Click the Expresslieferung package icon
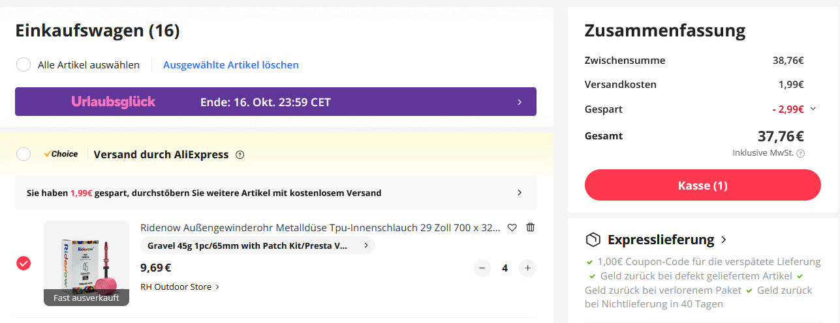Image resolution: width=840 pixels, height=323 pixels. click(593, 240)
